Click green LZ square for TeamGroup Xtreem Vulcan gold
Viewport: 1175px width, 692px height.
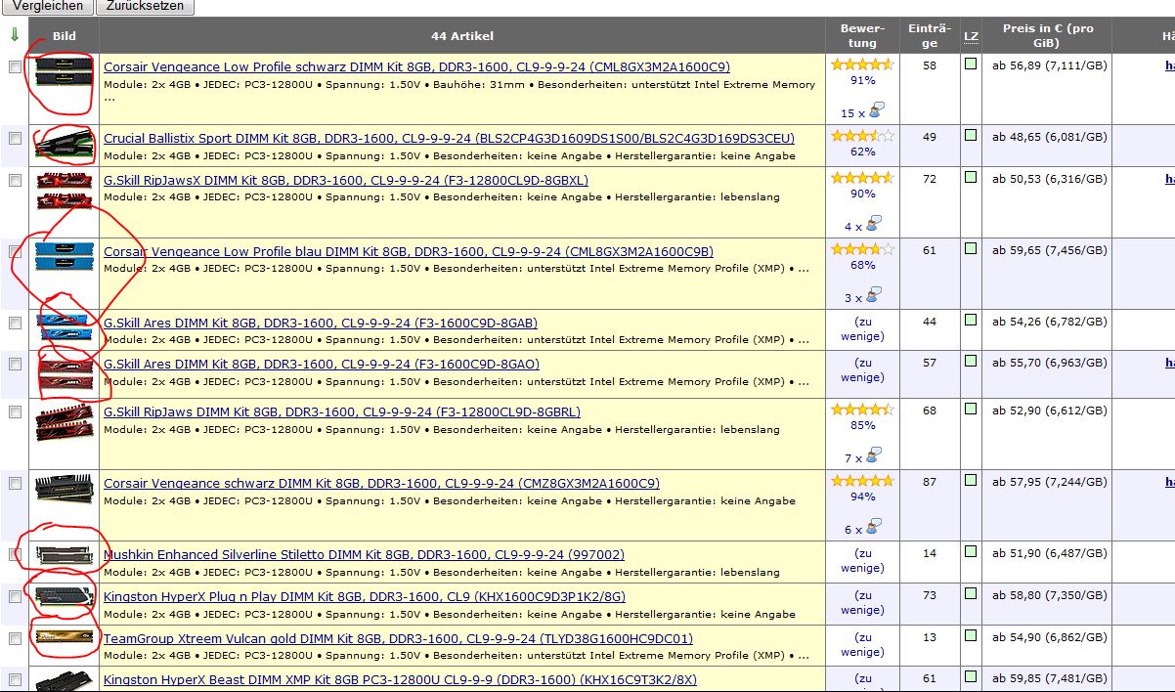coord(971,636)
